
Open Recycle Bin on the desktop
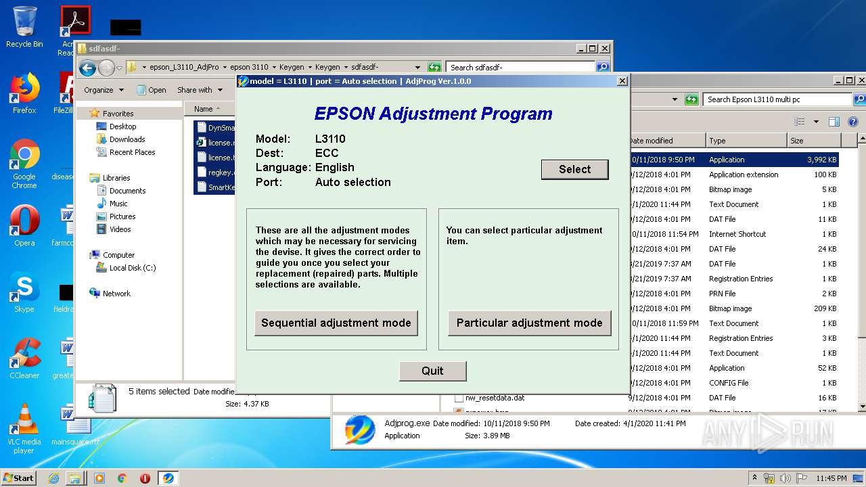[24, 28]
